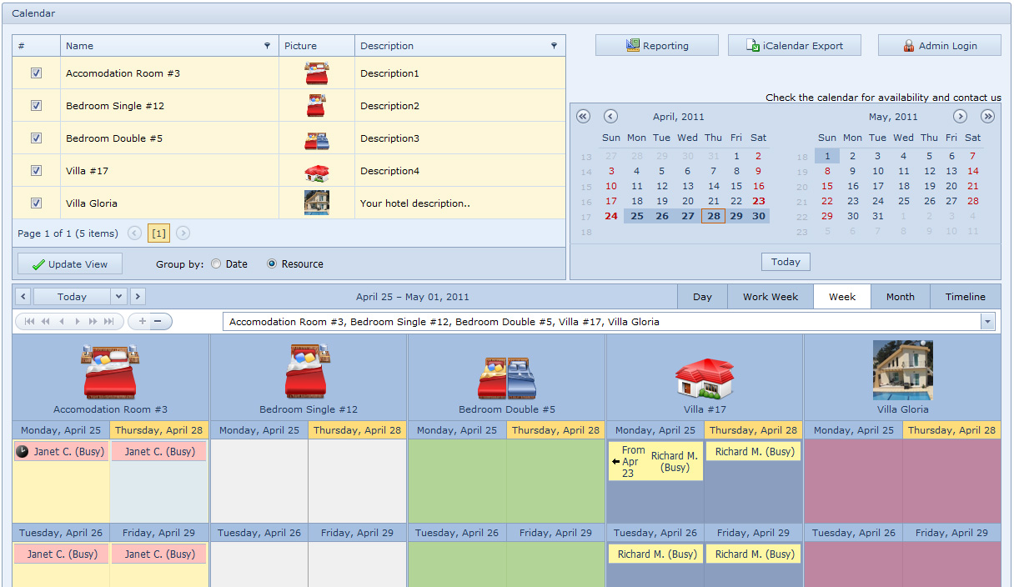
Task: Click the Update View button
Action: click(x=70, y=264)
